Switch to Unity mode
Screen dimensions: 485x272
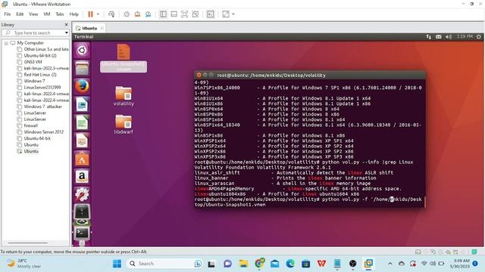click(x=196, y=14)
